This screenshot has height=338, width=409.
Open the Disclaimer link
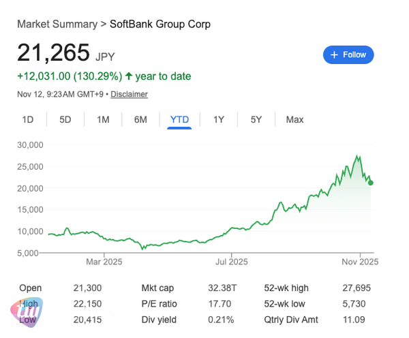click(x=129, y=94)
